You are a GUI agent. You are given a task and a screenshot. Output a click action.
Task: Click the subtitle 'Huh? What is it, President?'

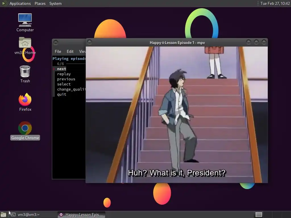click(176, 173)
